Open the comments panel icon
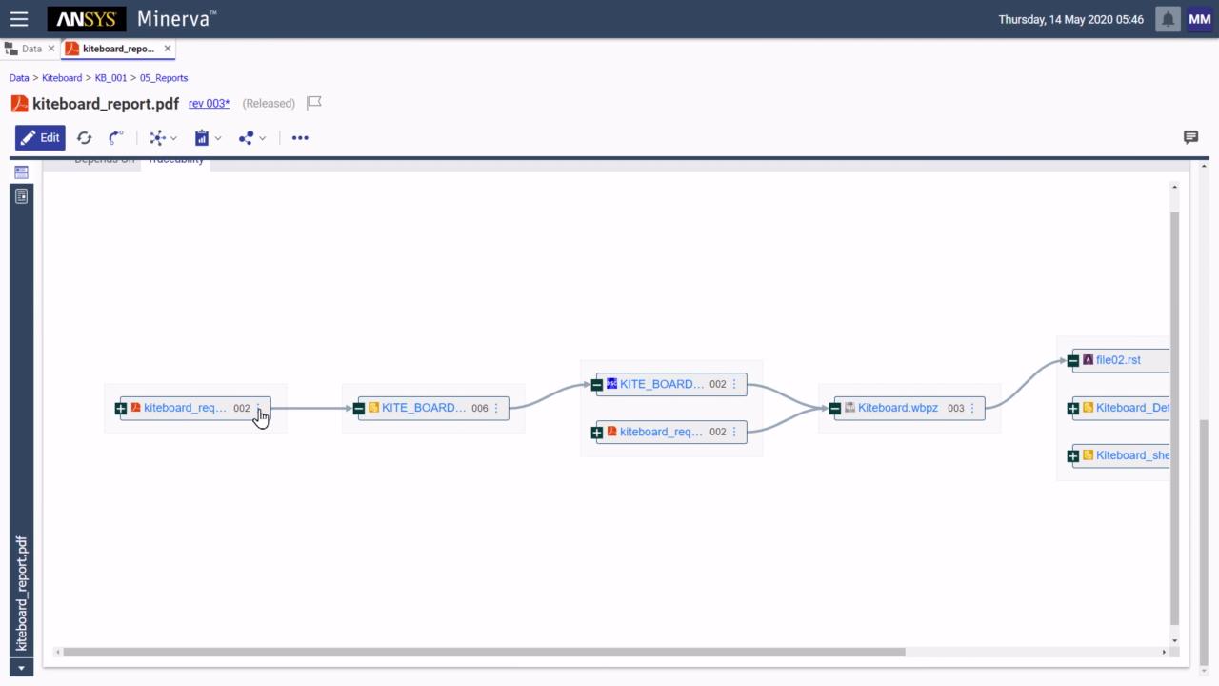The height and width of the screenshot is (686, 1219). click(1190, 137)
